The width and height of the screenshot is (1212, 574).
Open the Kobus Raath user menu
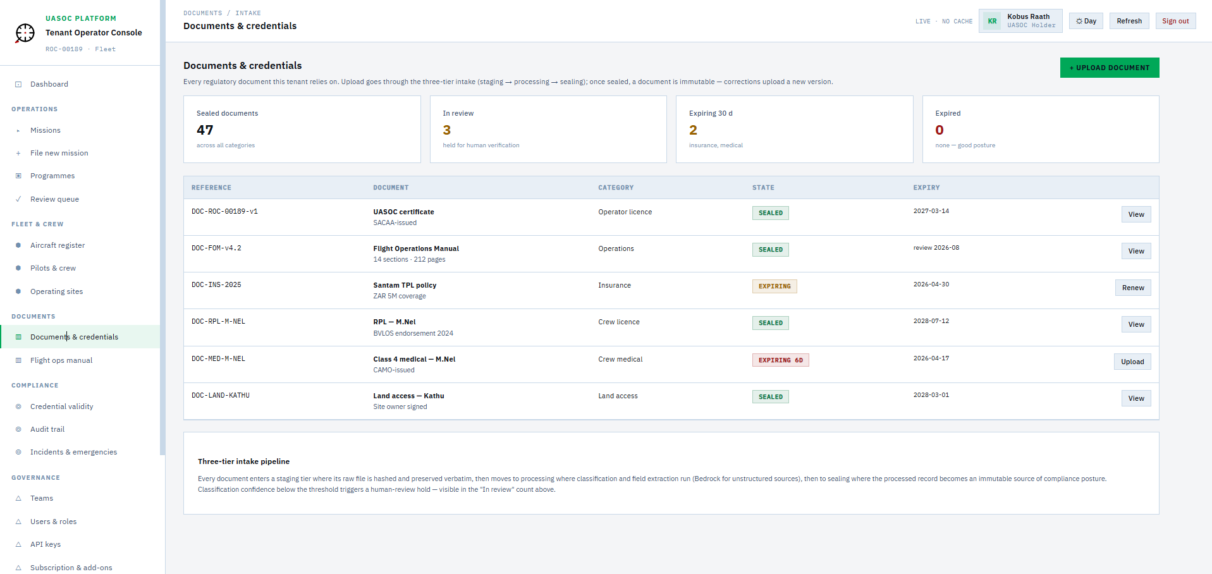pyautogui.click(x=1020, y=20)
